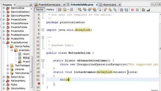Jump to the last edit location

[x=60, y=10]
